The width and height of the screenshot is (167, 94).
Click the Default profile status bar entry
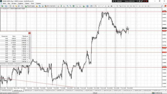pos(95,93)
